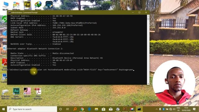Click the microphone tray icon
199x112 pixels.
[160, 109]
